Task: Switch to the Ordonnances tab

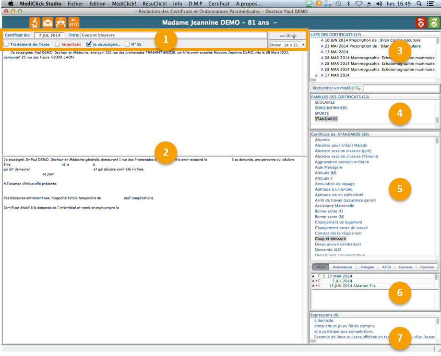Action: point(342,267)
